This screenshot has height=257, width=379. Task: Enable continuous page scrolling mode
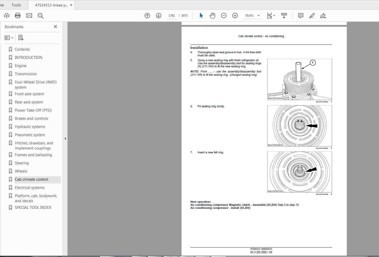click(284, 16)
